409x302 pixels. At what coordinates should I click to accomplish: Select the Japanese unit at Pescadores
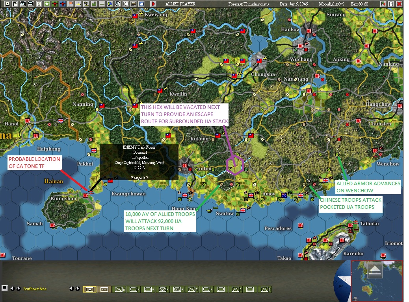tap(301, 225)
